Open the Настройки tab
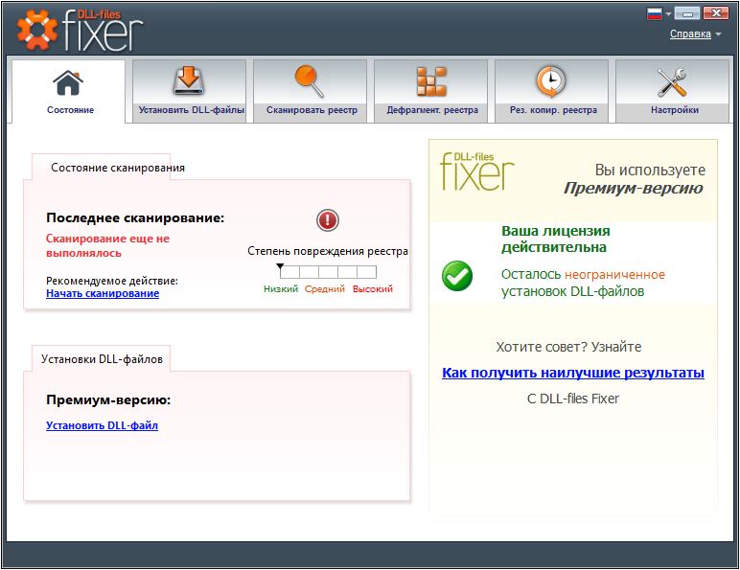 coord(673,92)
